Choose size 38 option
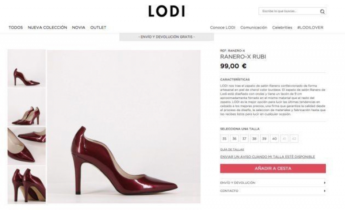345x210 pixels. pyautogui.click(x=254, y=139)
